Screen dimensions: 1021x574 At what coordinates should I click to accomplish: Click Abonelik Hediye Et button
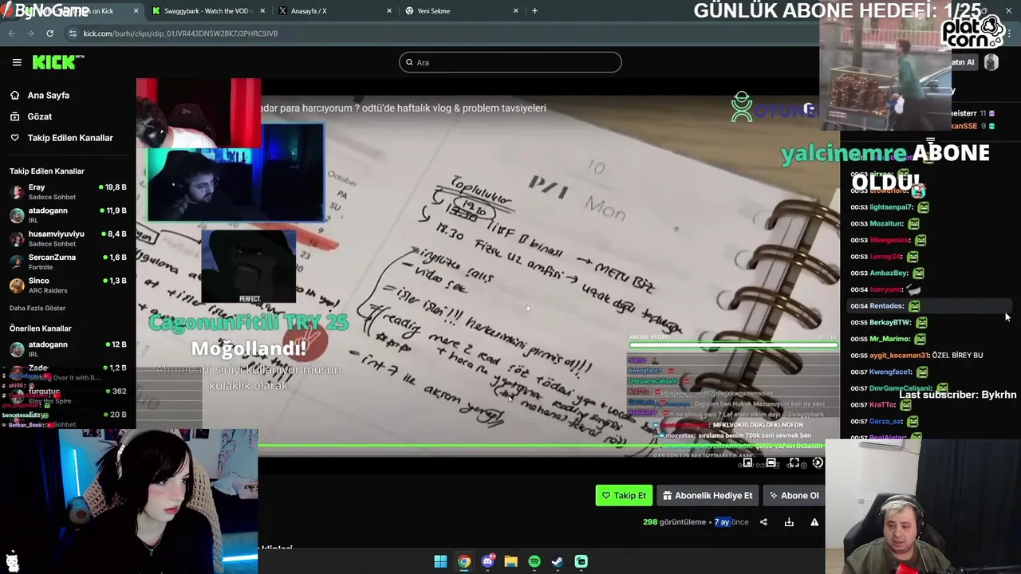[x=707, y=496]
